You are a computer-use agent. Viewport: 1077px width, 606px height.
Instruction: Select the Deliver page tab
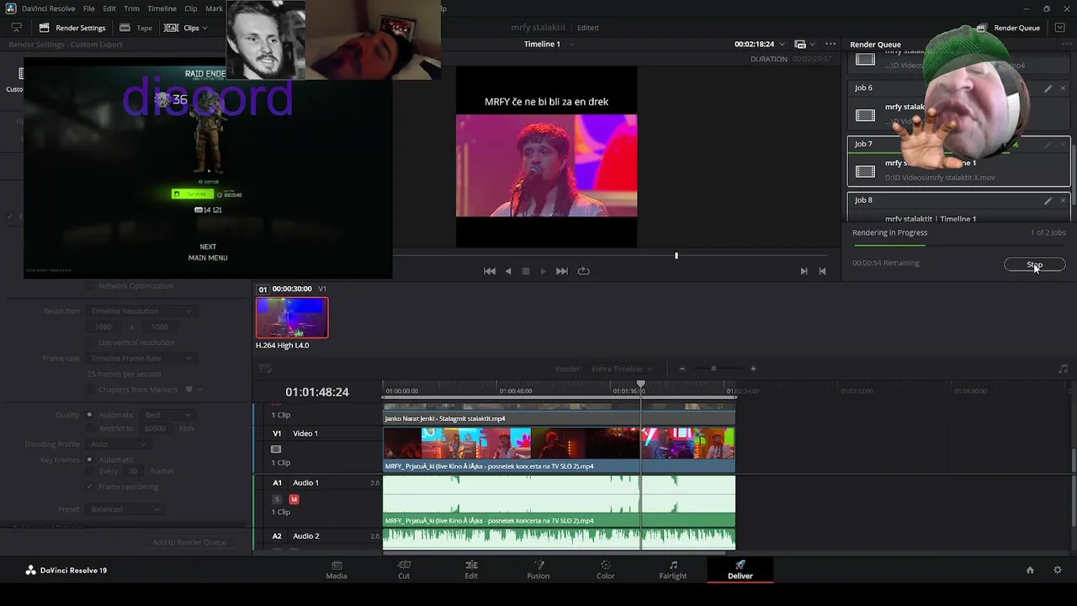pos(740,570)
